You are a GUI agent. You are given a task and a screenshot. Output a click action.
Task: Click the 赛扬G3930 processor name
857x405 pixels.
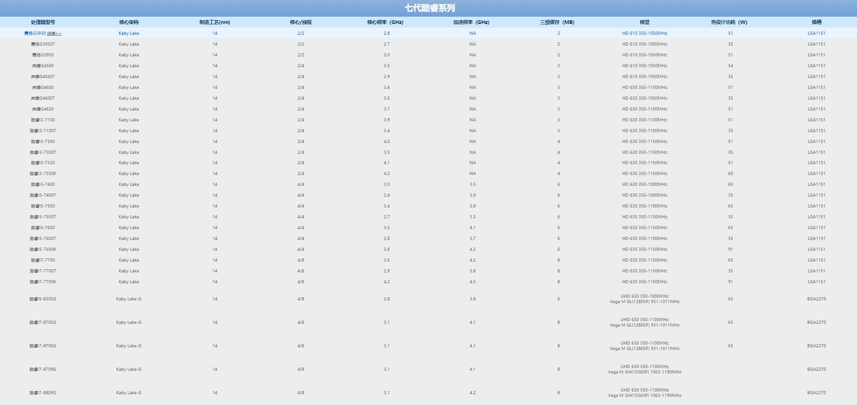[x=35, y=33]
